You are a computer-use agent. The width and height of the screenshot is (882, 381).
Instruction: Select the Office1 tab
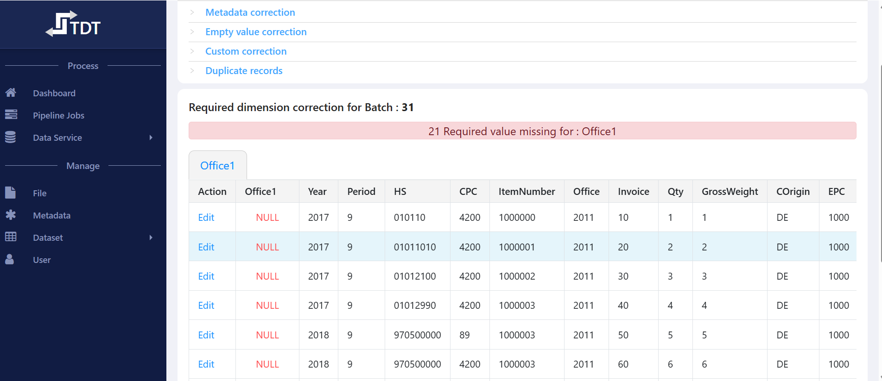[217, 166]
